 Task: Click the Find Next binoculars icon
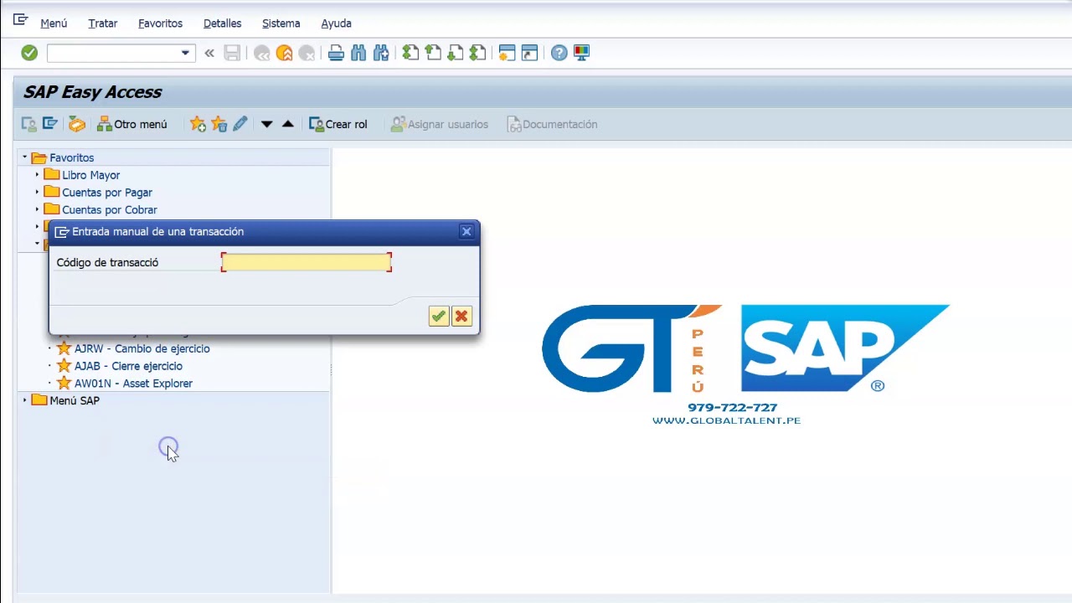point(381,53)
